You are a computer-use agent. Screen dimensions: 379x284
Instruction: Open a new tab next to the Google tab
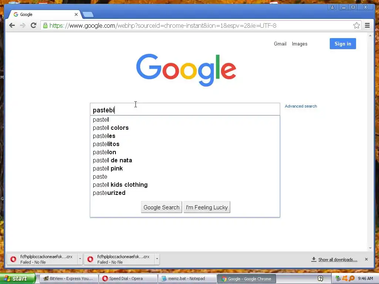click(x=88, y=15)
